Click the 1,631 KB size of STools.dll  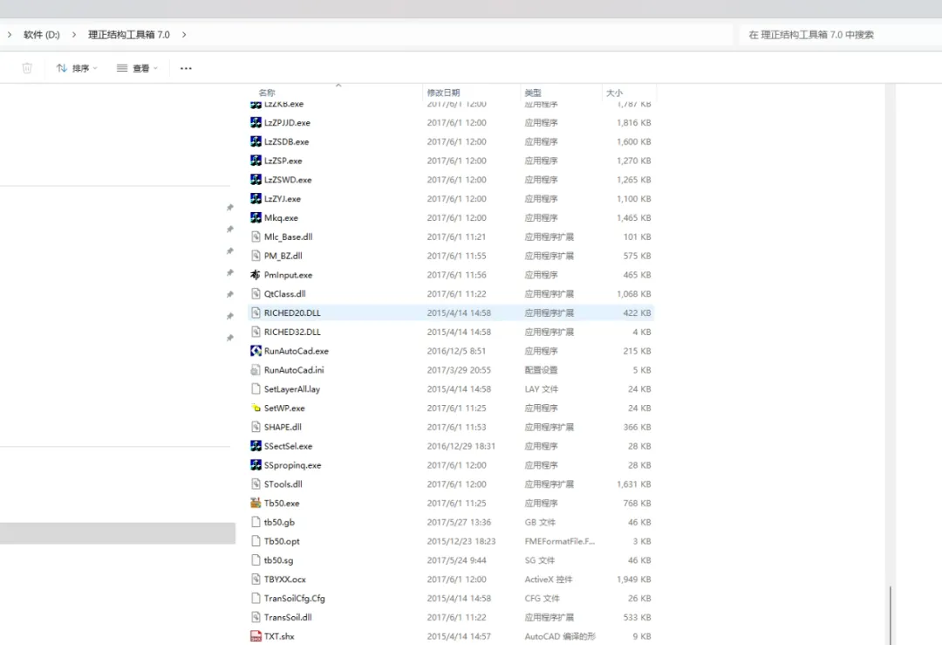(x=634, y=484)
